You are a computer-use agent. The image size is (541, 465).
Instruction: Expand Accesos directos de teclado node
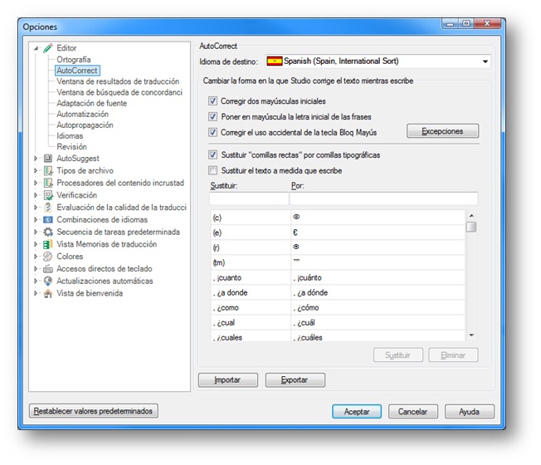pyautogui.click(x=36, y=268)
